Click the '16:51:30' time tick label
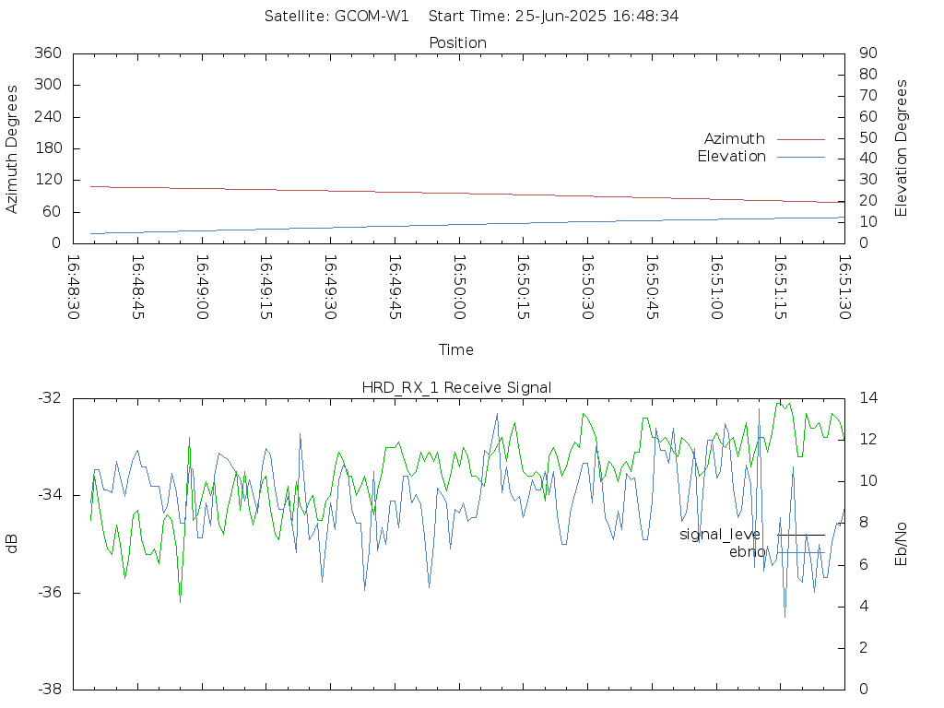This screenshot has height=708, width=944. (844, 288)
